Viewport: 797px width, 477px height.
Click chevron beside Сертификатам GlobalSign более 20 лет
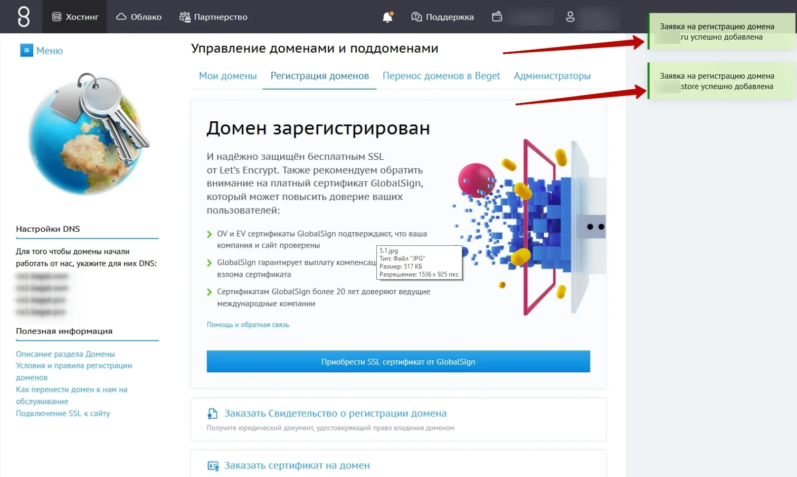[x=210, y=292]
